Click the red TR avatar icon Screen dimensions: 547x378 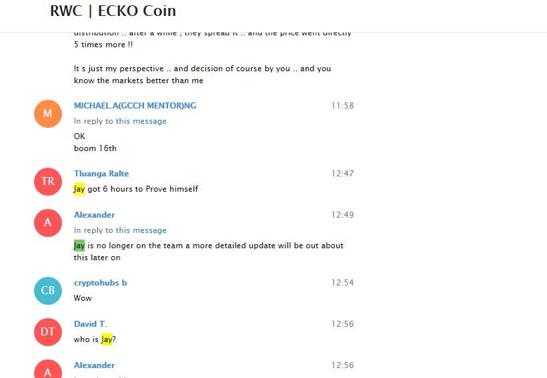point(48,181)
